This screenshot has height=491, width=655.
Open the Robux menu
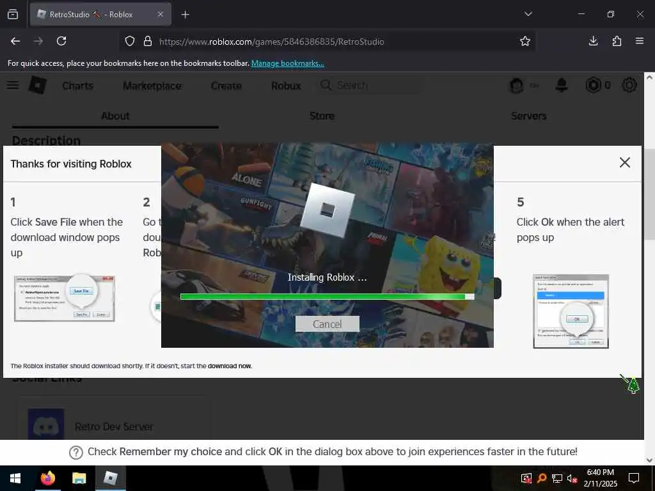[x=286, y=86]
